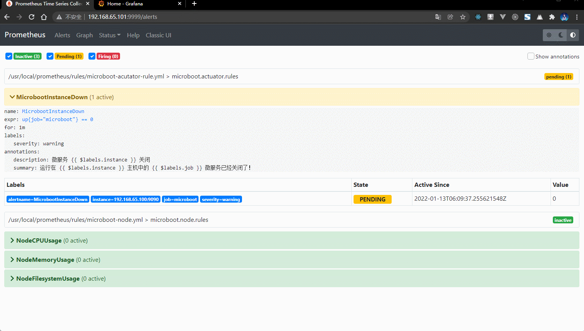Click the 'for: 1m' rule line
This screenshot has height=331, width=584.
pos(15,127)
